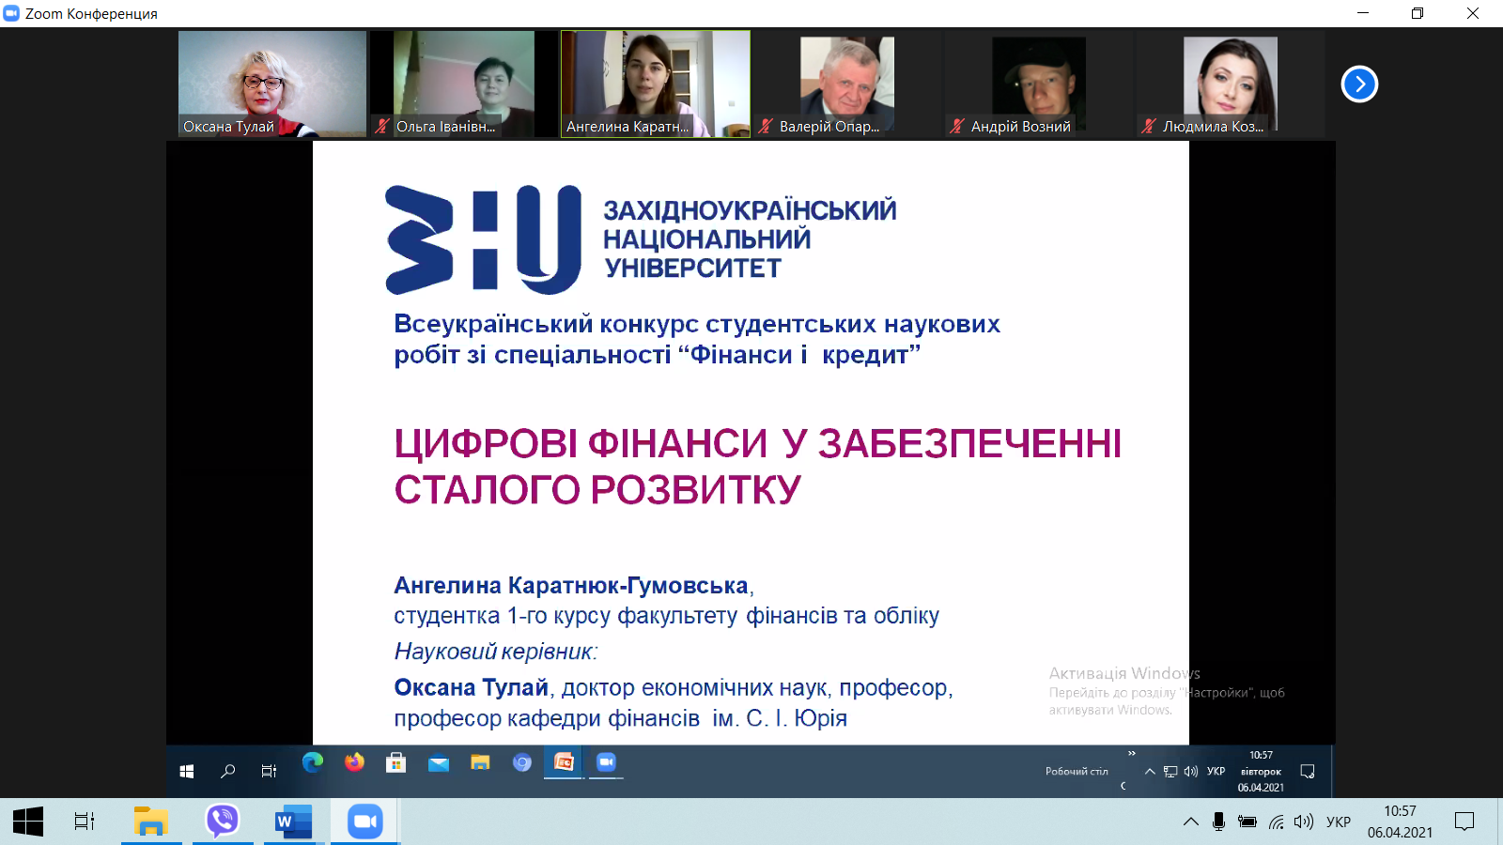Screen dimensions: 1503x845
Task: Select Ангелина Каратн... active speaker thumbnail
Action: (656, 84)
